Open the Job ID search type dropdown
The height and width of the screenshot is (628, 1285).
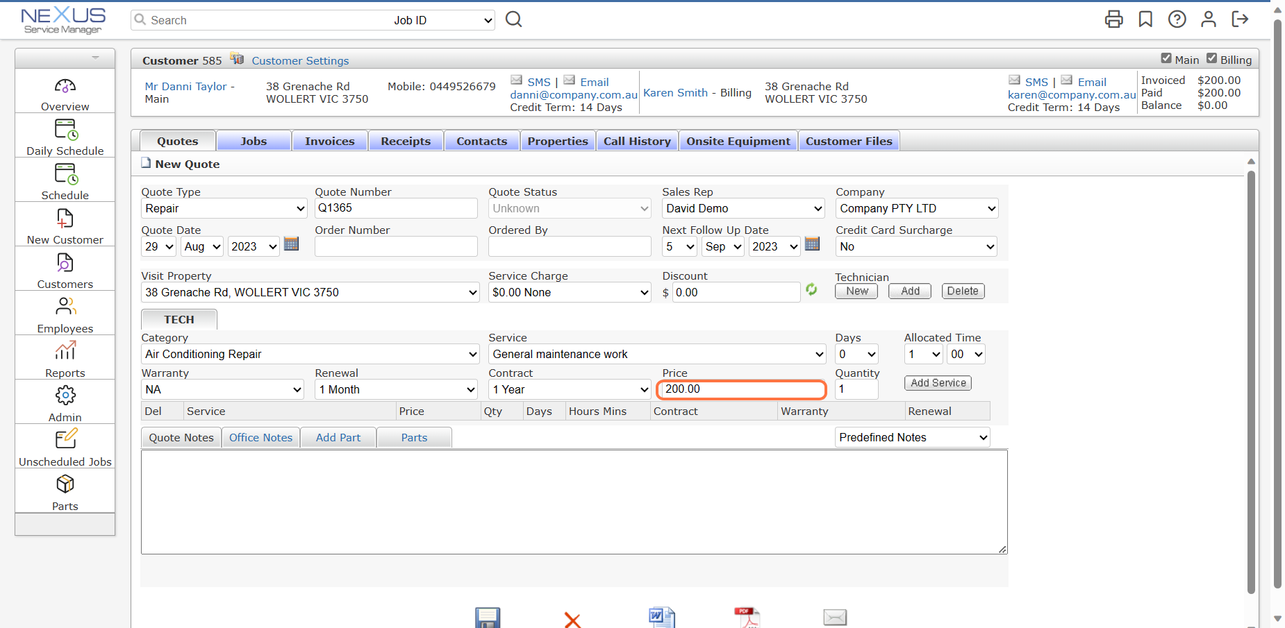[442, 20]
